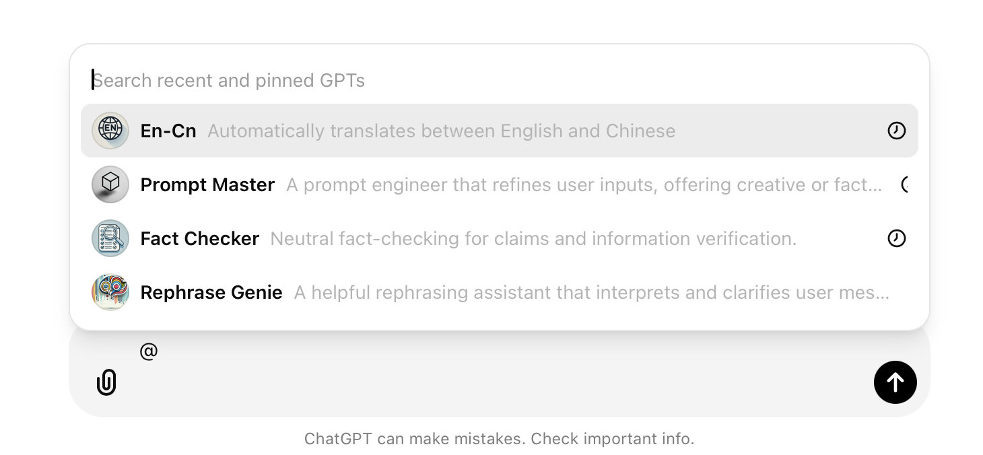Select the En-Cn GPT name
This screenshot has width=983, height=455.
pos(168,131)
